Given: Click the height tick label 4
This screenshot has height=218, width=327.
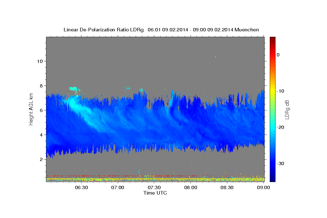Looking at the screenshot, I should pyautogui.click(x=41, y=135).
